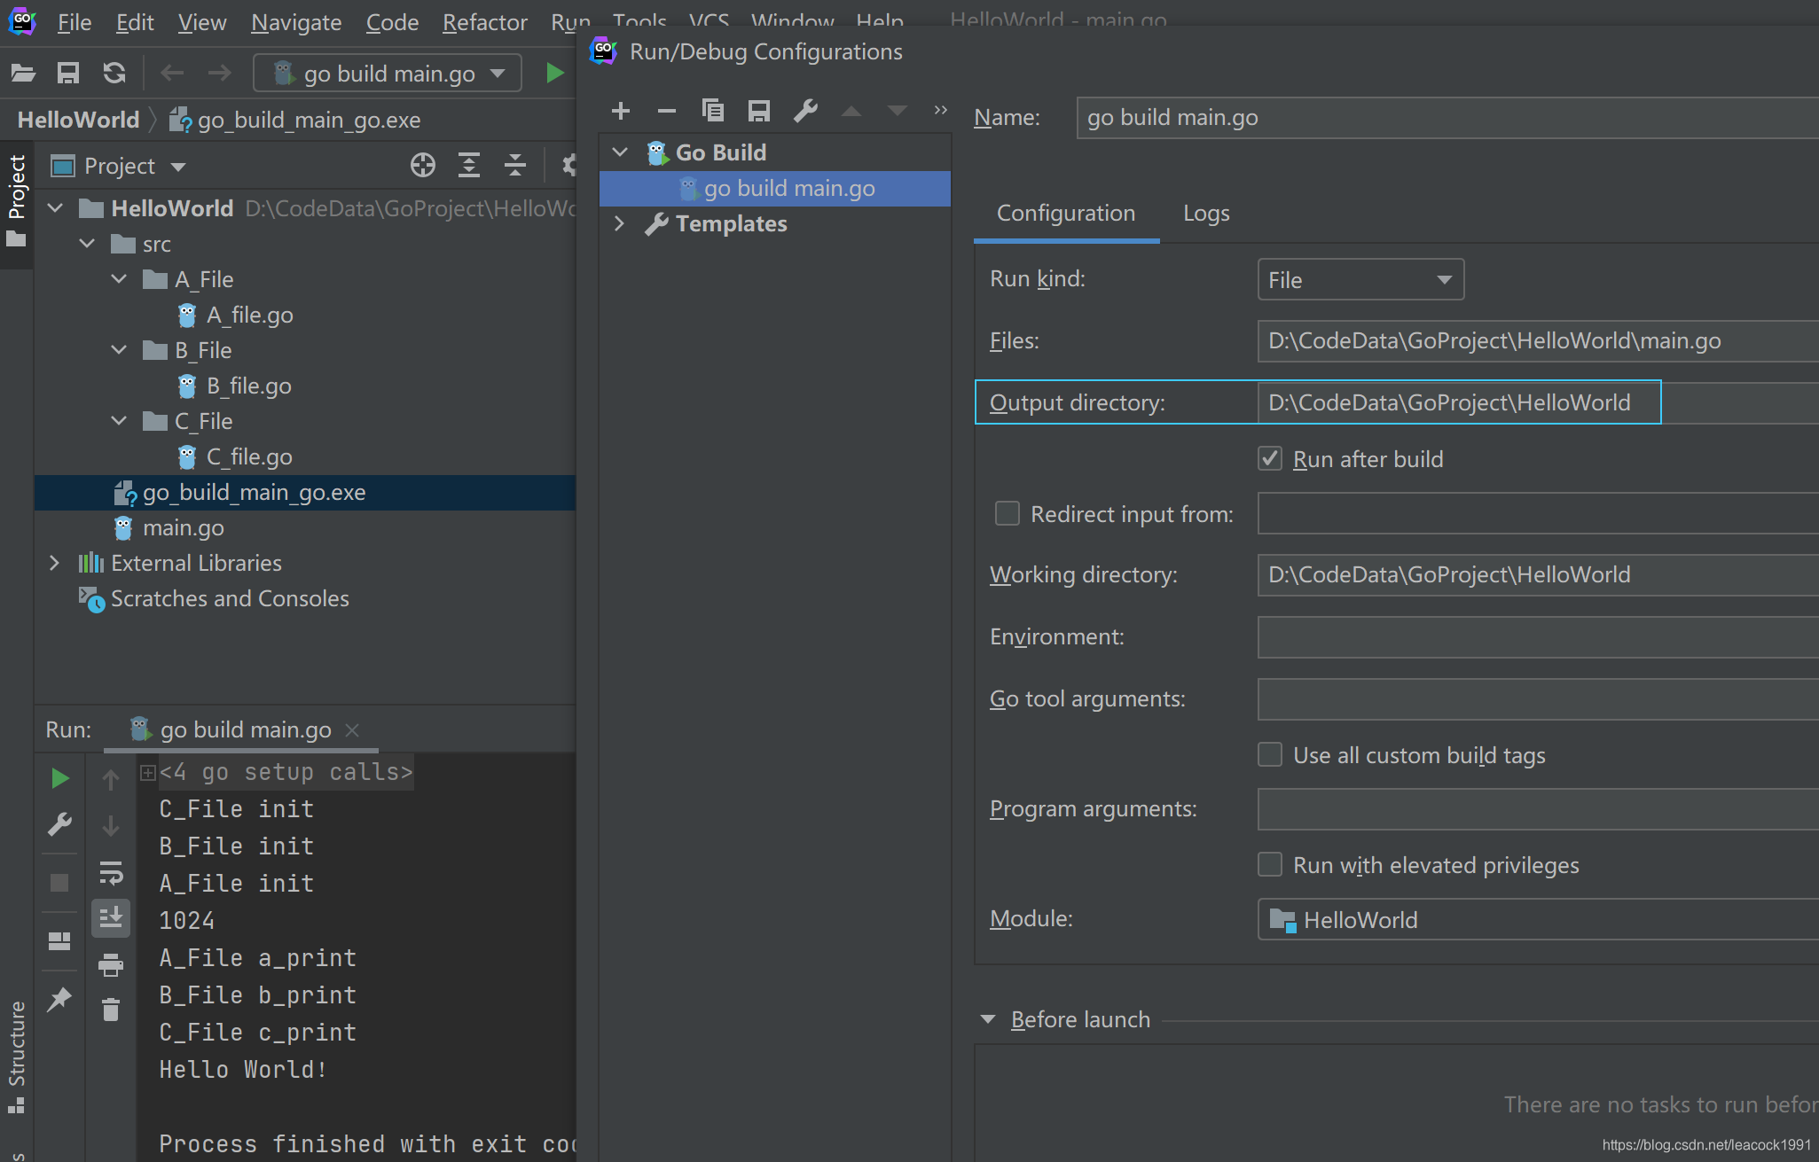Screen dimensions: 1819x1162
Task: Open Structure side tool window button
Action: pos(16,1057)
